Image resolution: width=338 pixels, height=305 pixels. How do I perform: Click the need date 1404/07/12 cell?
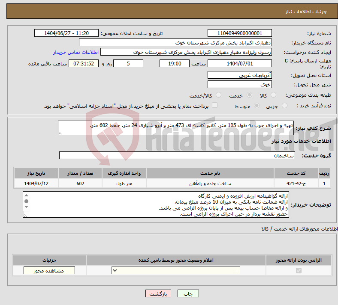[36, 184]
